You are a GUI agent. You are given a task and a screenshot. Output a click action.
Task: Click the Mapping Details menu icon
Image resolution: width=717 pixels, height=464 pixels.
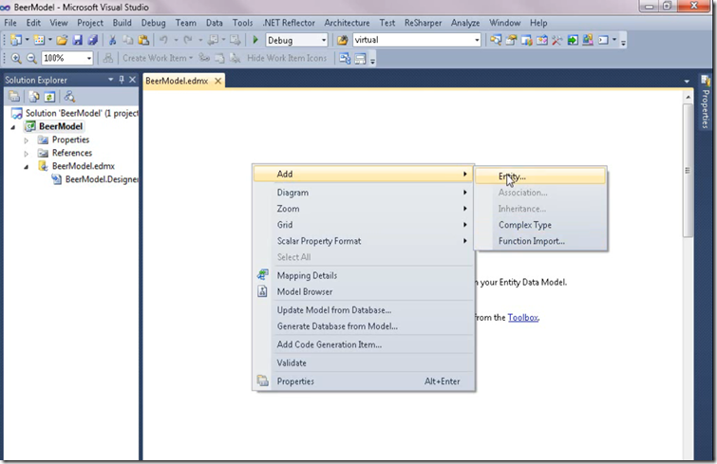262,275
